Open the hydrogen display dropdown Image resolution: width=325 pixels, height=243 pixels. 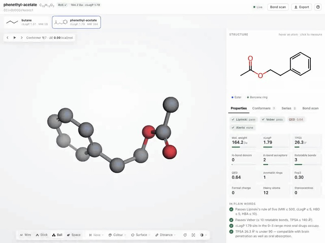[x=96, y=235]
